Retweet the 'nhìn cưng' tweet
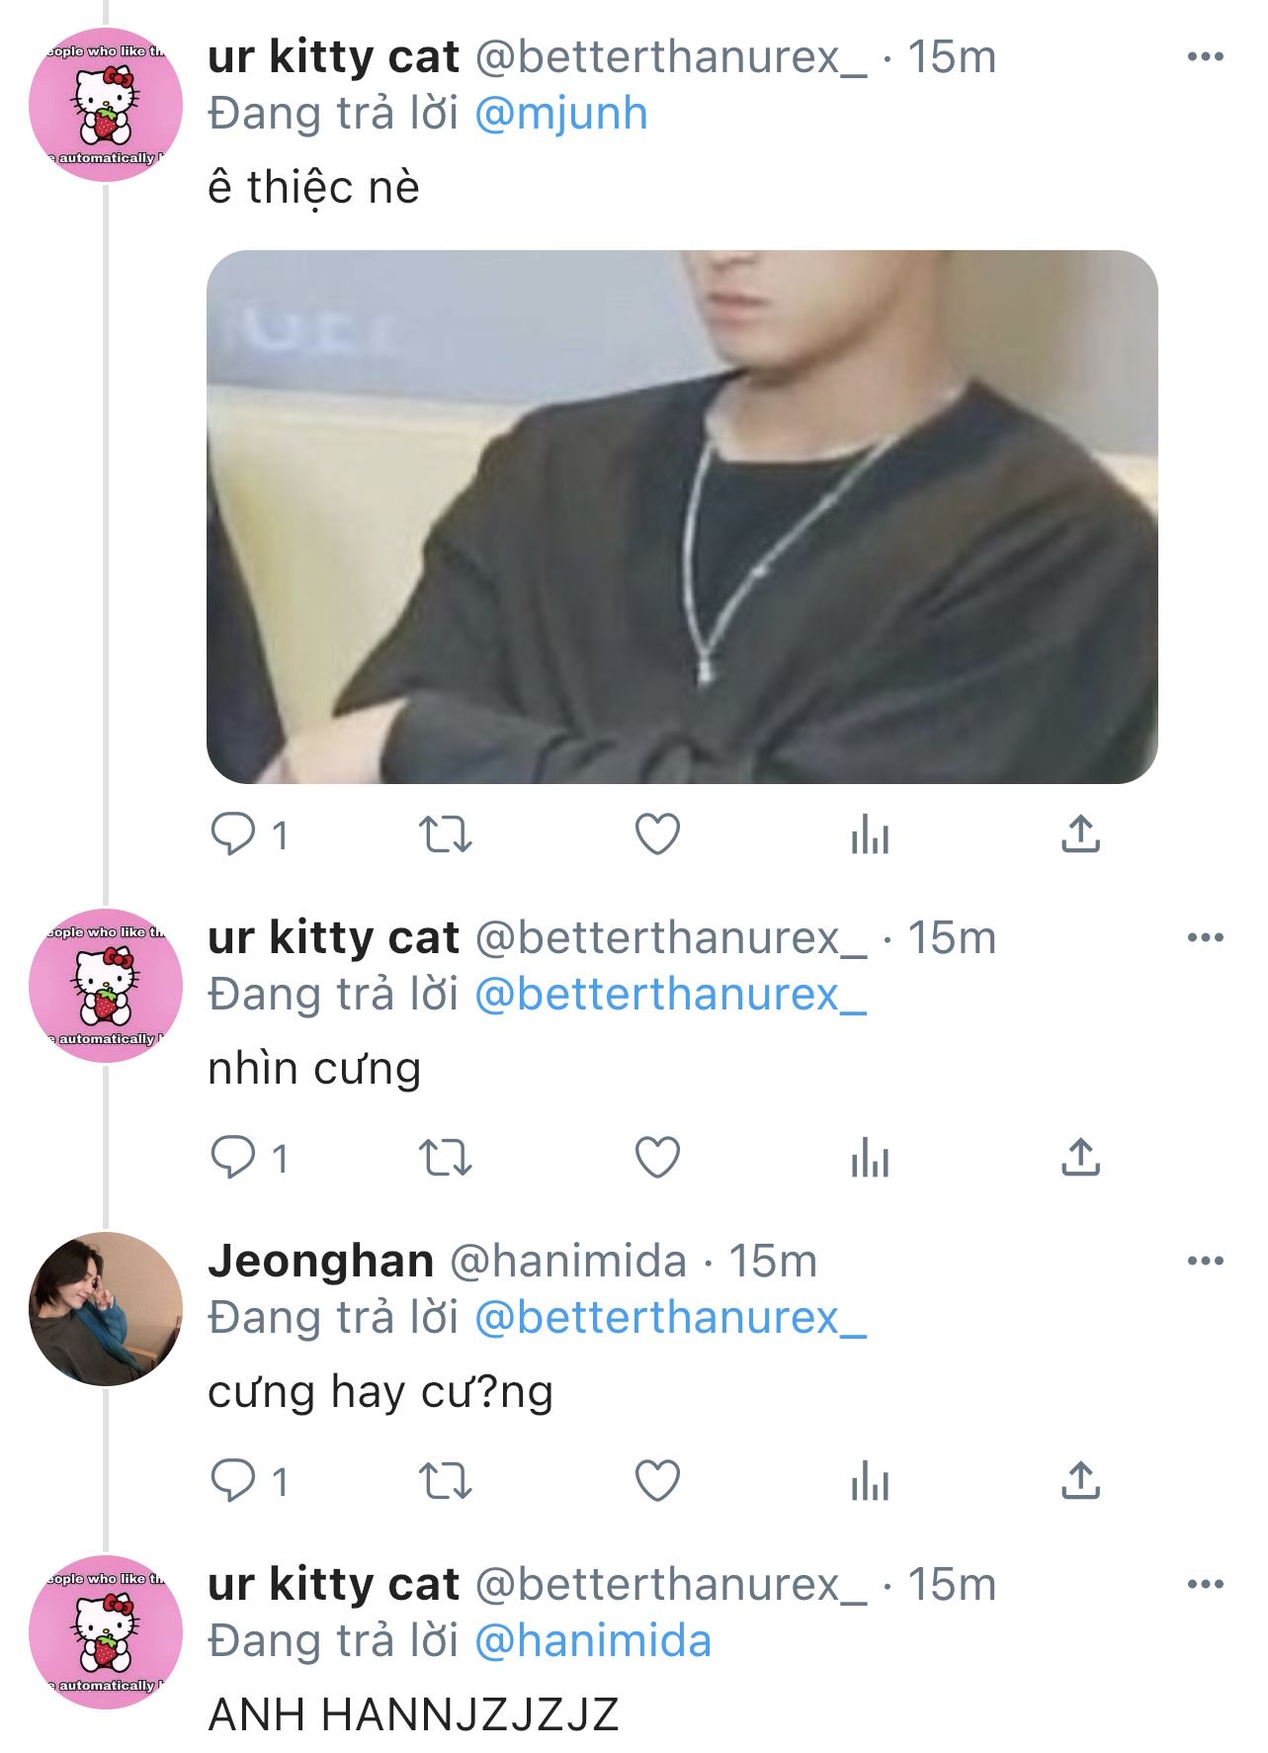Viewport: 1268px width, 1753px height. tap(446, 1158)
